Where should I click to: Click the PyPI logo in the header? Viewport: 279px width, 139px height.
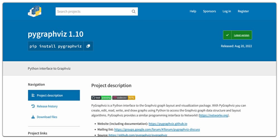coord(35,11)
